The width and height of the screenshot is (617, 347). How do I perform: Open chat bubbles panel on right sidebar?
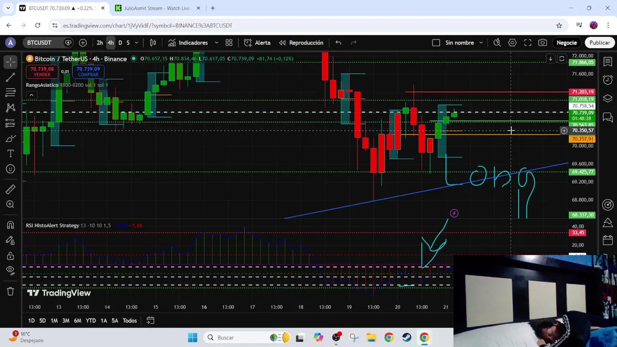pos(608,117)
